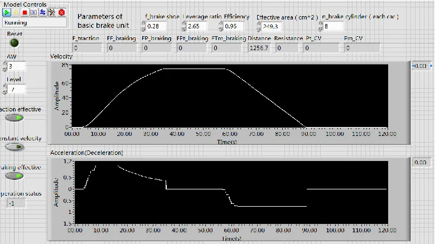Viewport: 435px width, 244px height.
Task: Click the Velocity chart Time(s) axis label
Action: click(226, 142)
